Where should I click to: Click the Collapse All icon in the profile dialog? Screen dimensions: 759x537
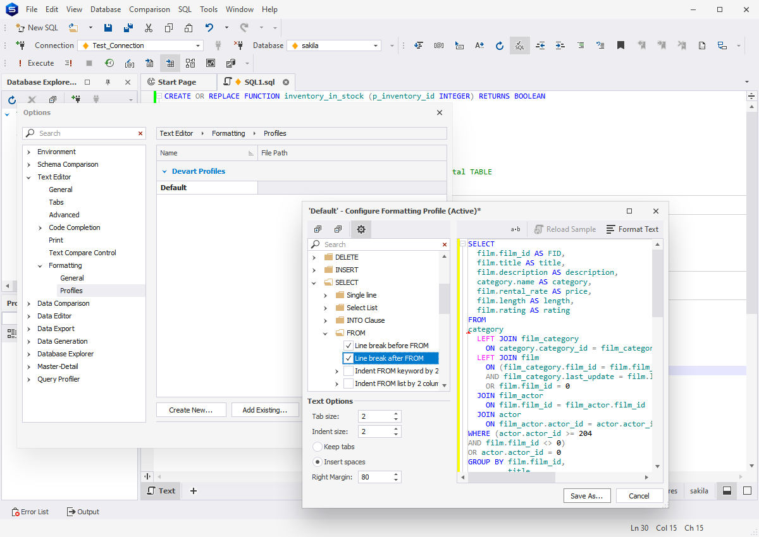[338, 229]
